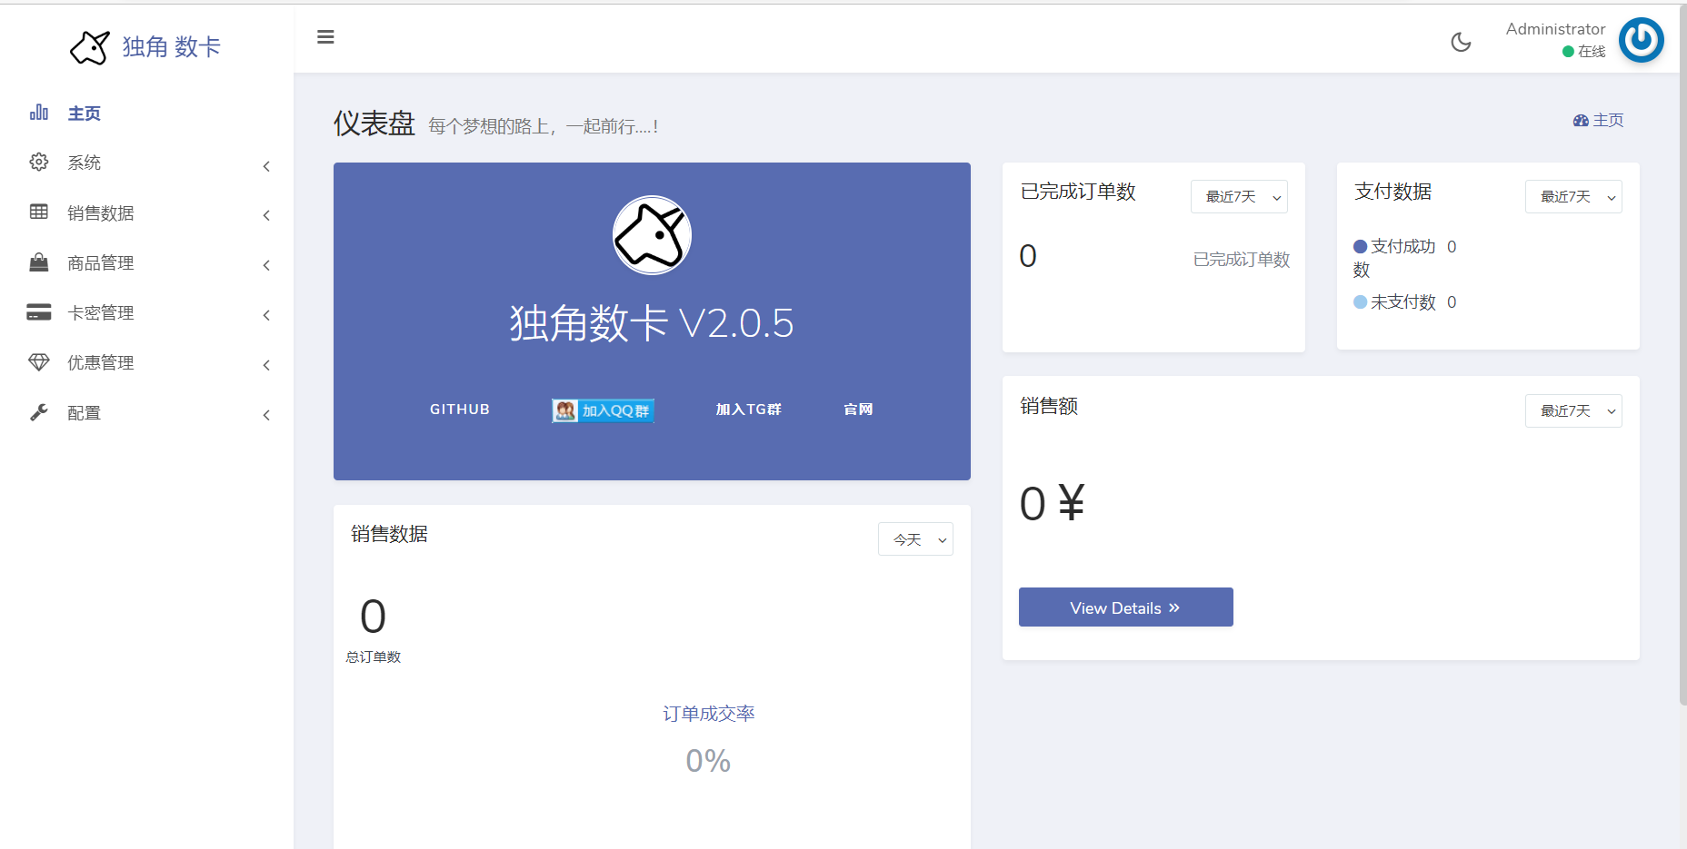Click the unicorn logo at sidebar top
The height and width of the screenshot is (849, 1687).
(x=90, y=47)
